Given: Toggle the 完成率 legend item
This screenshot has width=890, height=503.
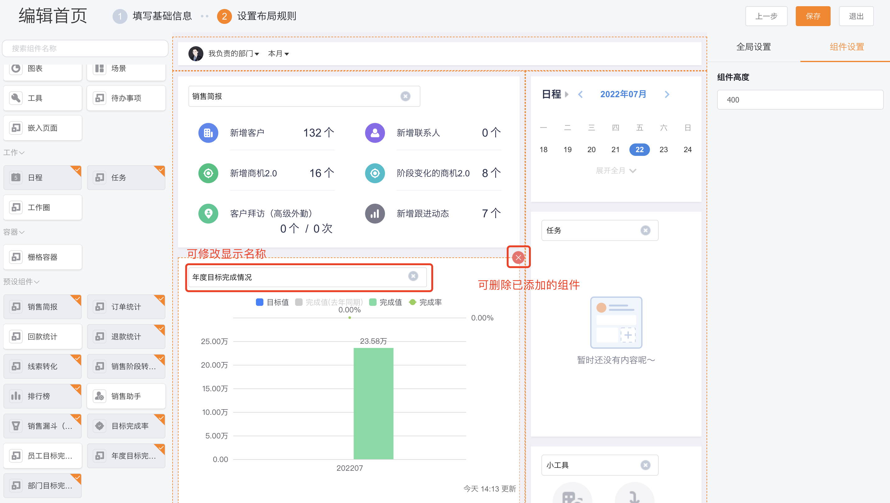Looking at the screenshot, I should click(425, 302).
